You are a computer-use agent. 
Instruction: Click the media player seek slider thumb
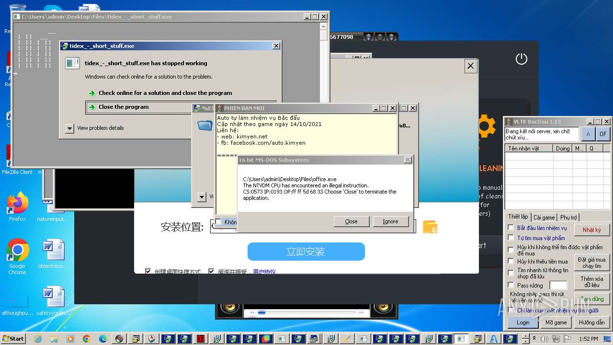[x=261, y=312]
